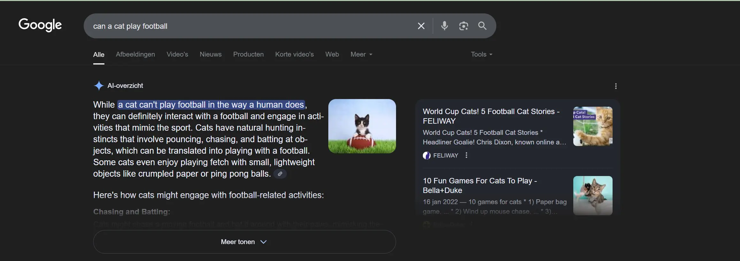Image resolution: width=740 pixels, height=261 pixels.
Task: Open Korte video's tab
Action: [x=294, y=54]
